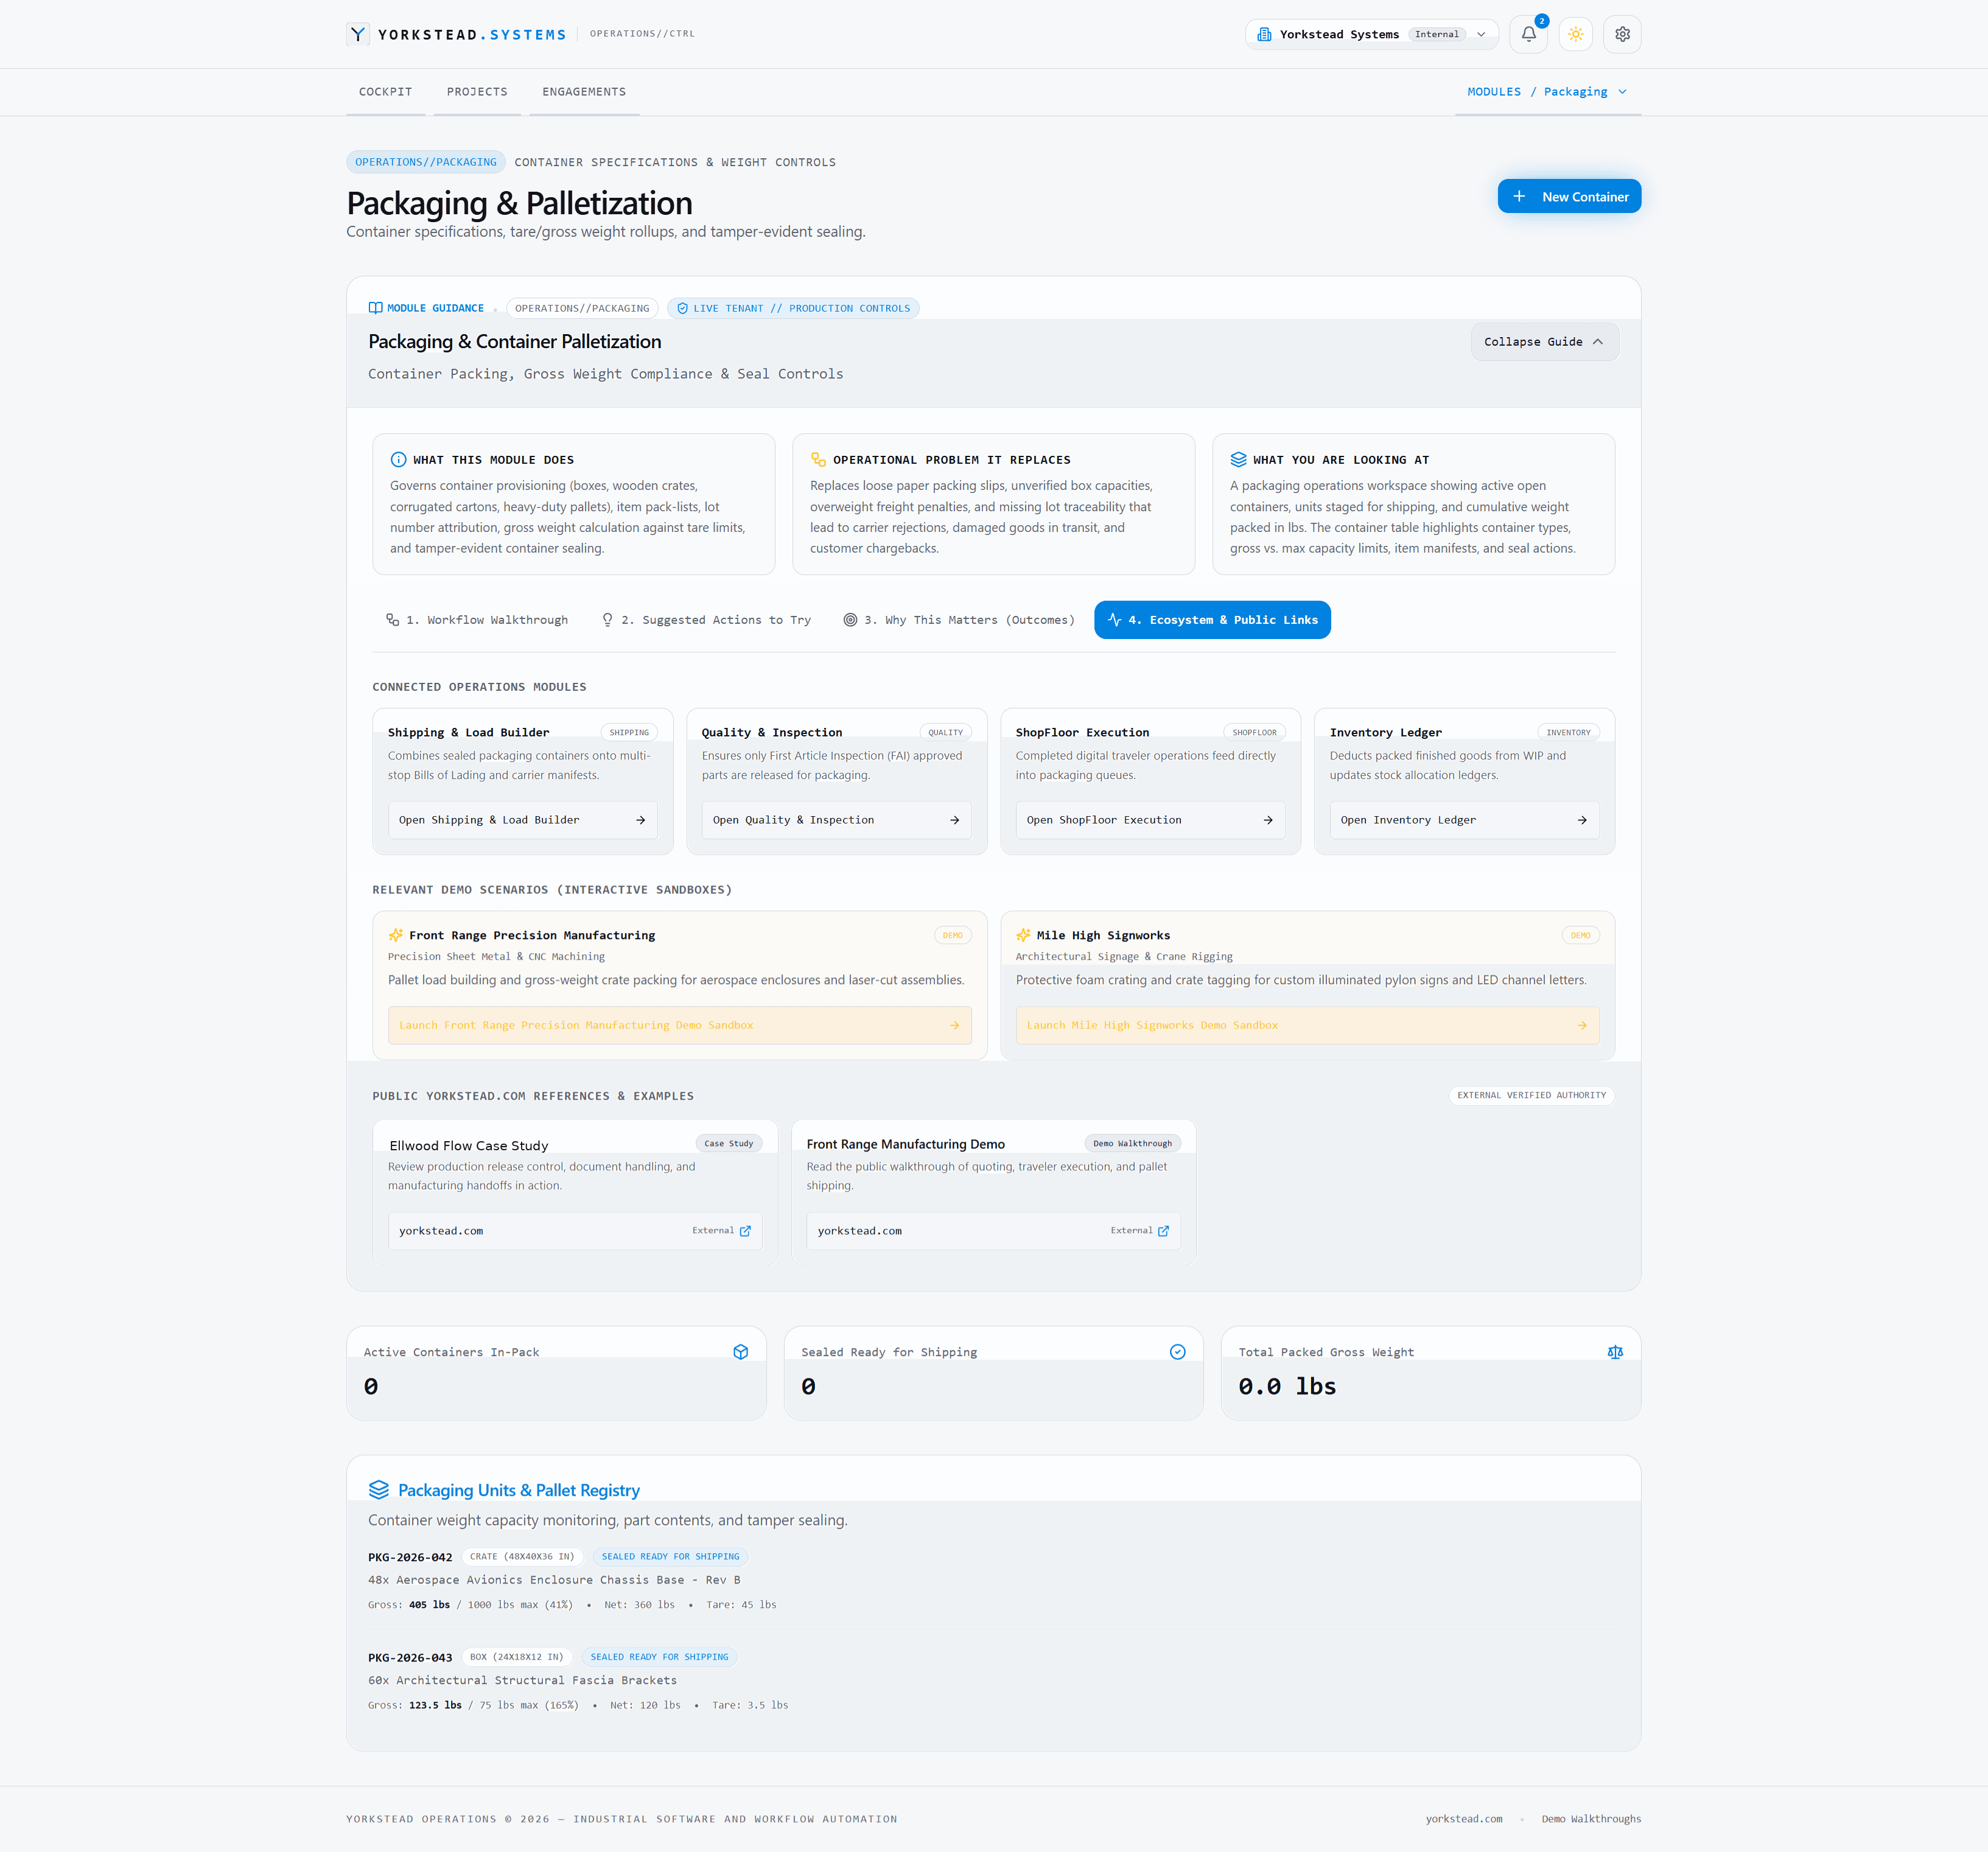This screenshot has width=1988, height=1852.
Task: Select 4. Ecosystem & Public Links tab
Action: [1212, 620]
